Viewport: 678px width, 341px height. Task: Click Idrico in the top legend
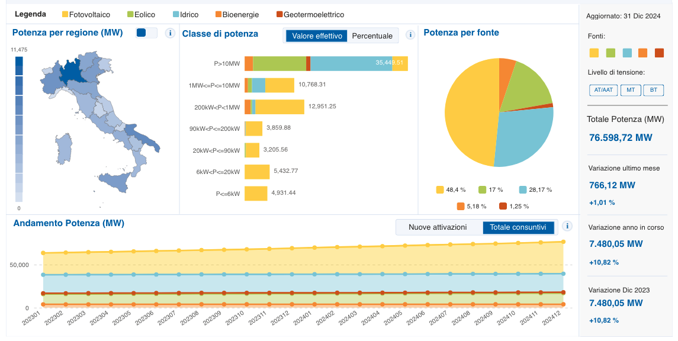[x=185, y=15]
